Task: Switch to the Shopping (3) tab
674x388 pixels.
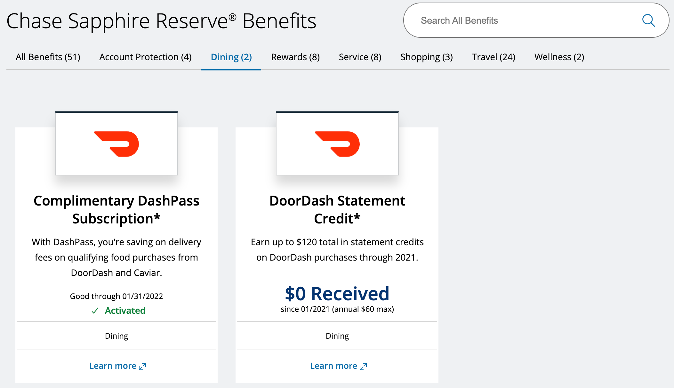Action: (x=427, y=57)
